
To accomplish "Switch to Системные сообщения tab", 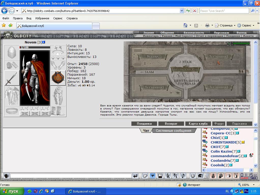I will (x=174, y=131).
